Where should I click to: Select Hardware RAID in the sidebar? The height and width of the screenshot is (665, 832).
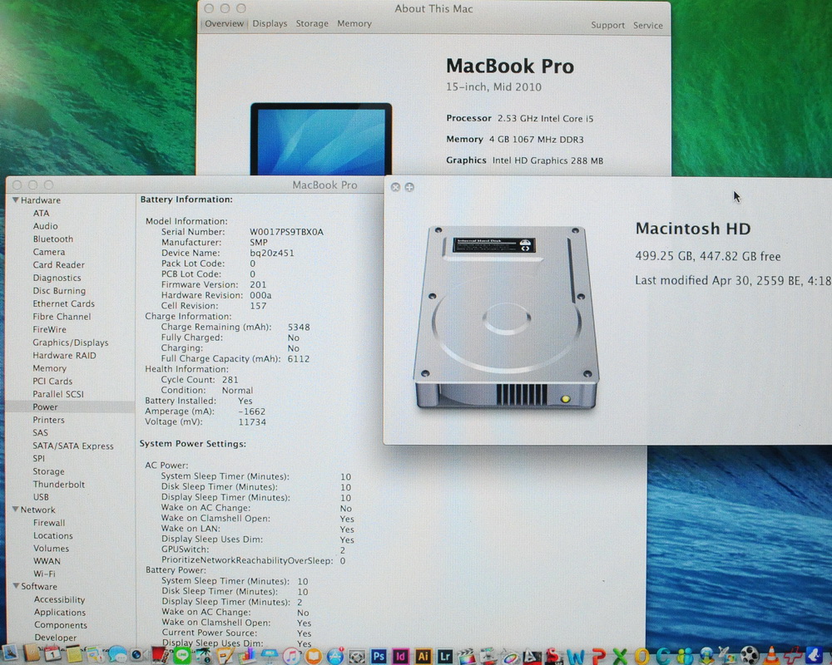[x=64, y=355]
